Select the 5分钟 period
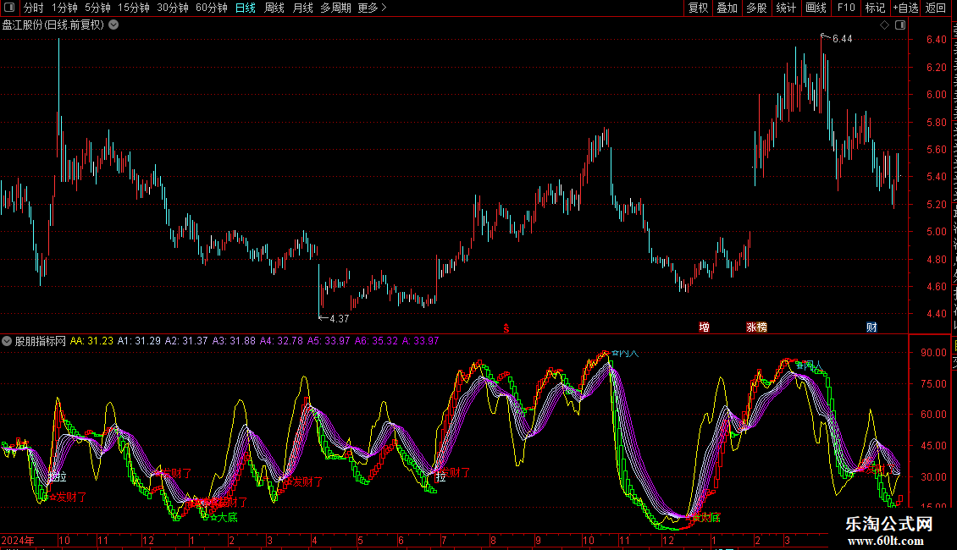The image size is (957, 550). pos(97,8)
